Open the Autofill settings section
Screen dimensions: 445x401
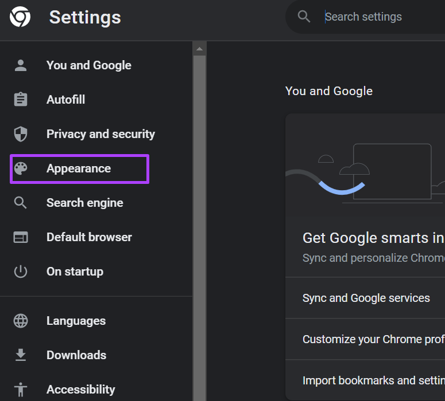[65, 100]
